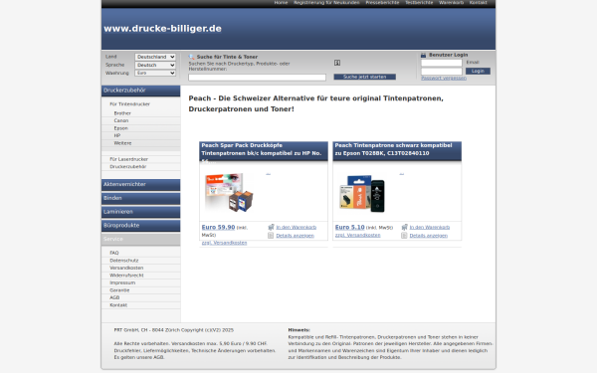Open the Widerrufsrecht service link

[x=126, y=276]
